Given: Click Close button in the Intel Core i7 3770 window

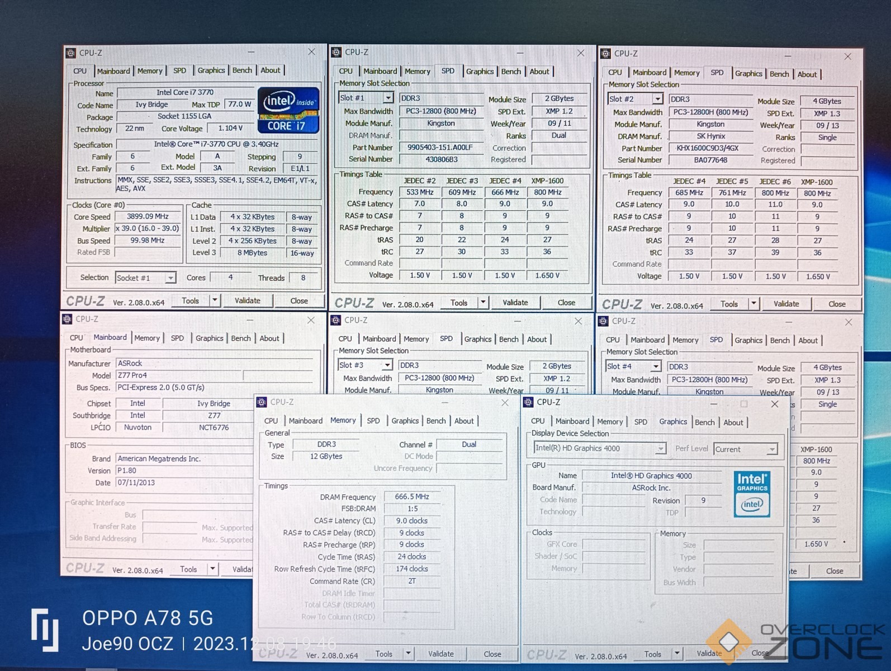Looking at the screenshot, I should pos(299,301).
